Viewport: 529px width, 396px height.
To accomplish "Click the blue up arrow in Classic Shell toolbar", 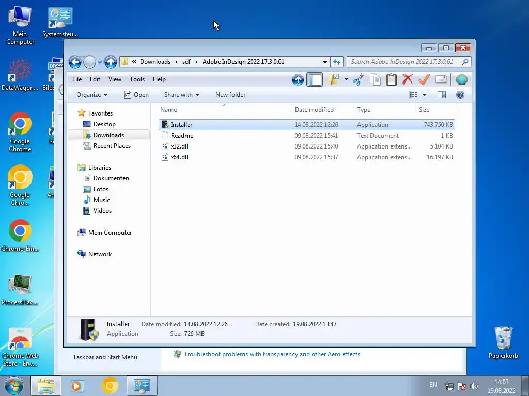I will tap(298, 80).
